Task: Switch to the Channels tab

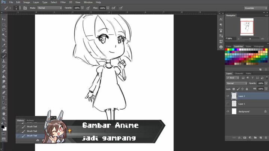Action: (x=239, y=73)
